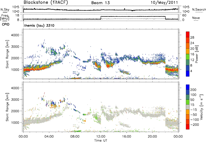The height and width of the screenshot is (142, 206).
Task: Click the '04:00' time axis tick label
Action: tap(49, 137)
